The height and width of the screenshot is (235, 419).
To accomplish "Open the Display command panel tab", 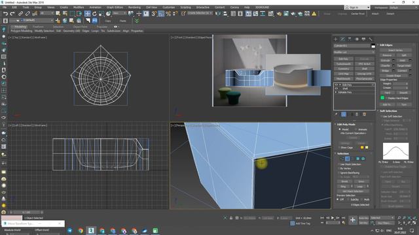I will (363, 39).
